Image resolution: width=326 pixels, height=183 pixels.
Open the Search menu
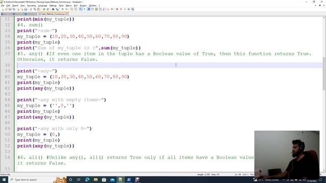[x=15, y=6]
